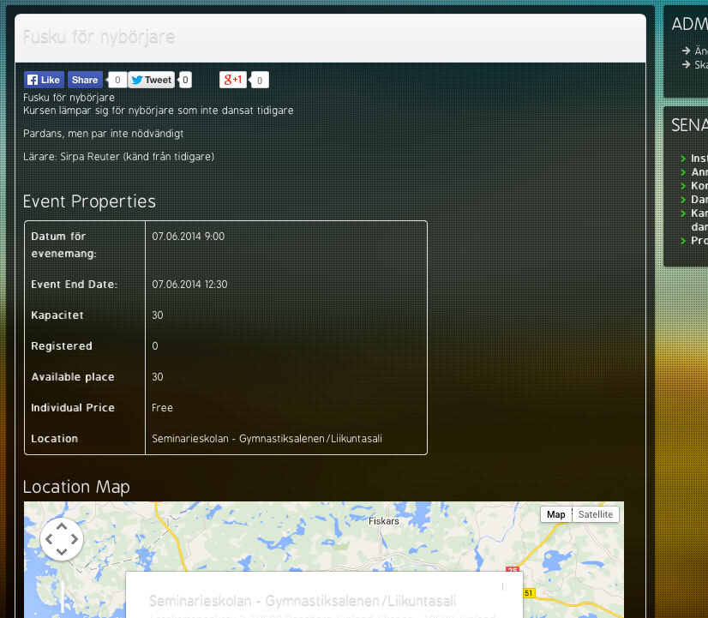Click the Seminarieskolan map info window title
This screenshot has width=708, height=618.
302,601
